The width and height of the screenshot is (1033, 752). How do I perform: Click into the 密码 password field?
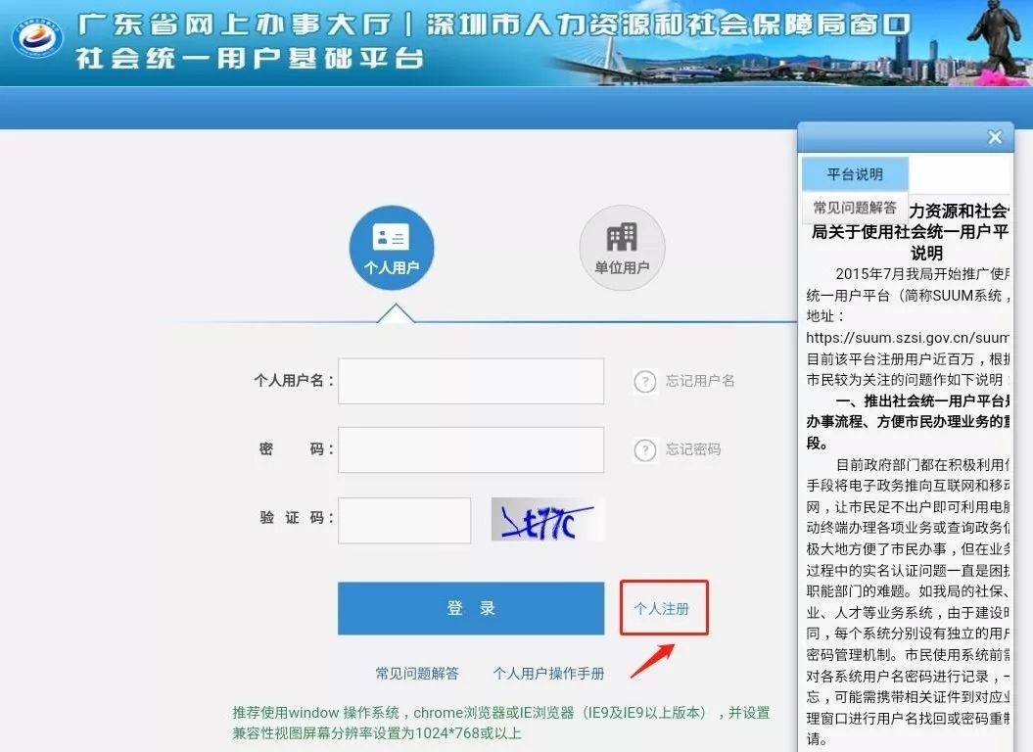(471, 449)
